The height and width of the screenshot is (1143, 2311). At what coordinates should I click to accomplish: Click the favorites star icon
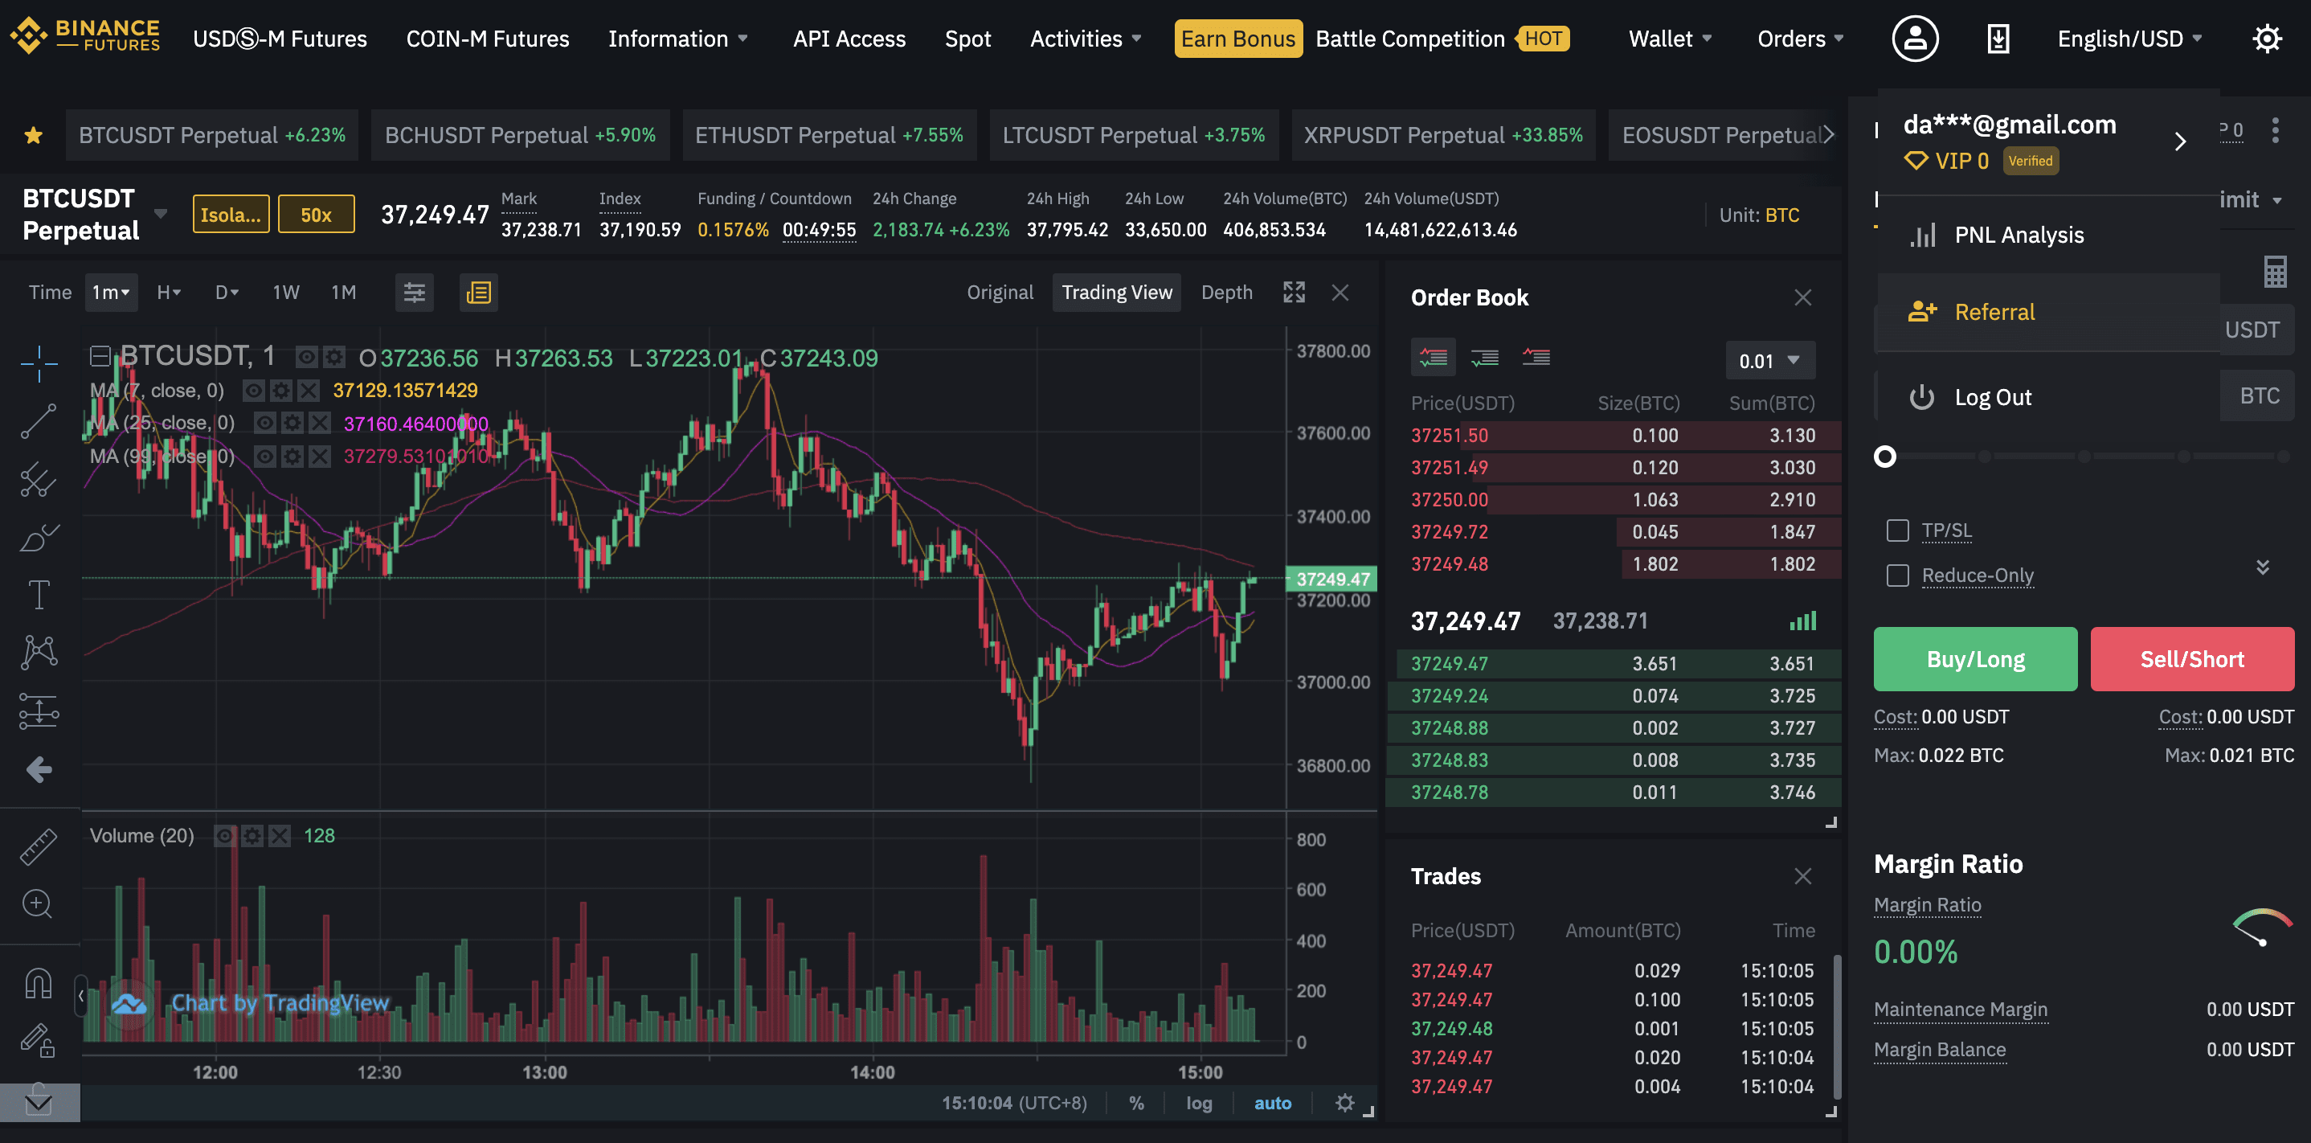[x=33, y=136]
